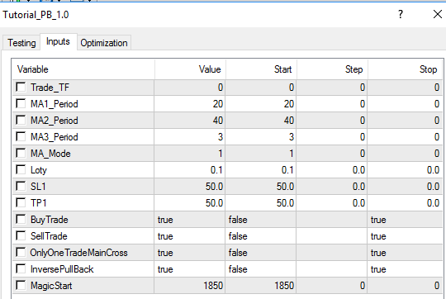This screenshot has width=446, height=299.
Task: Open the InversePullBack value true cell
Action: point(190,268)
